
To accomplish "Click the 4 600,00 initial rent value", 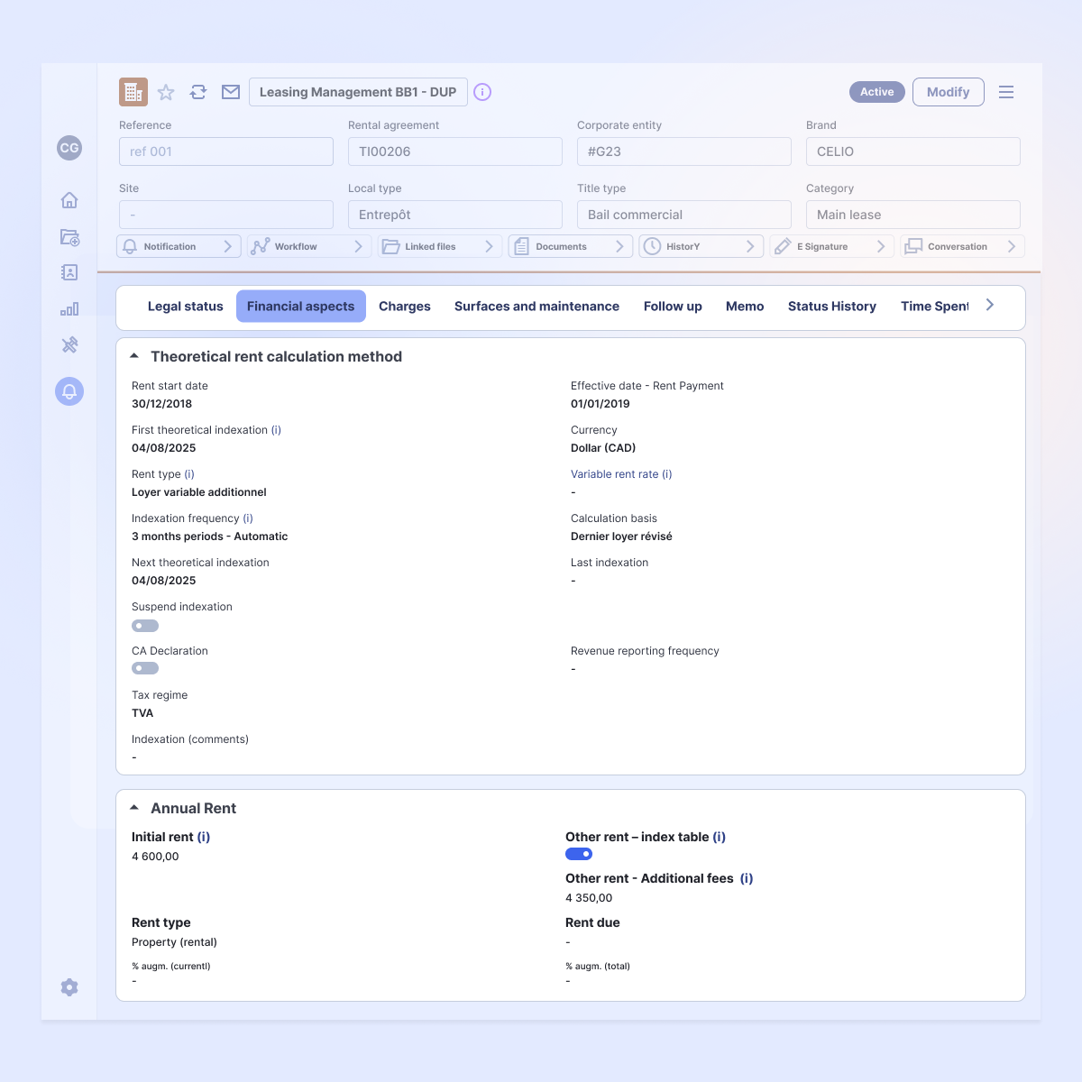I will tap(155, 857).
